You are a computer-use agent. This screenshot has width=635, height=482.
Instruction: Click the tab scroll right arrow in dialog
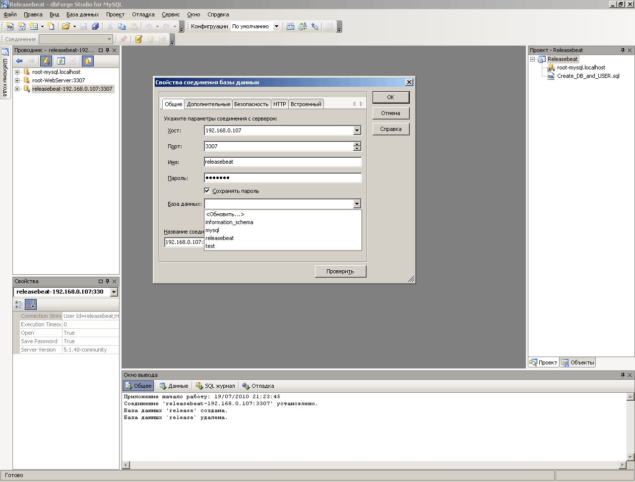coord(361,104)
